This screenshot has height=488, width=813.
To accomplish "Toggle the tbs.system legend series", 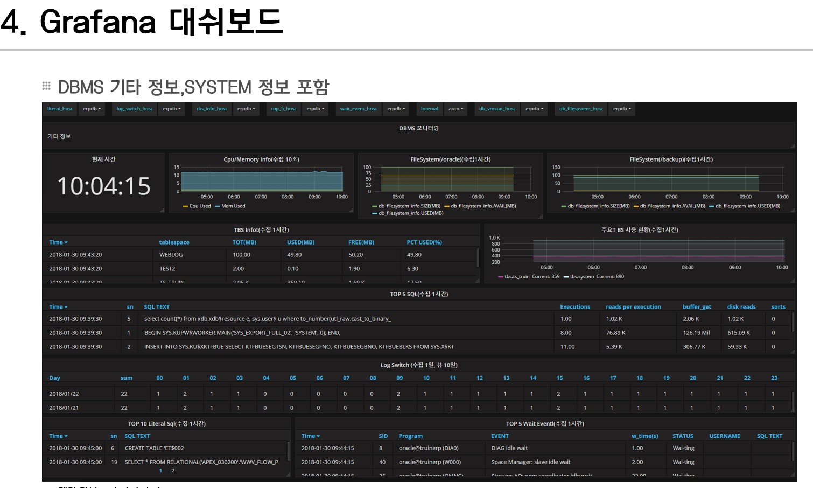I will click(x=582, y=277).
